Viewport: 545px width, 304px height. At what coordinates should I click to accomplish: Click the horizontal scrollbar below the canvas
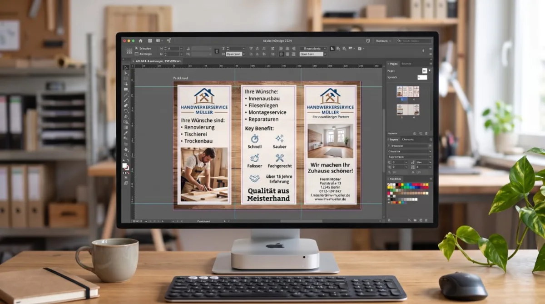[x=302, y=221]
